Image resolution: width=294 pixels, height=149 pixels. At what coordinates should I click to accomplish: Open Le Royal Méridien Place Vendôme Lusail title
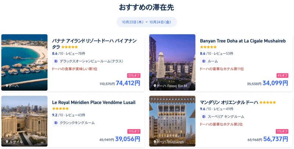pyautogui.click(x=94, y=102)
